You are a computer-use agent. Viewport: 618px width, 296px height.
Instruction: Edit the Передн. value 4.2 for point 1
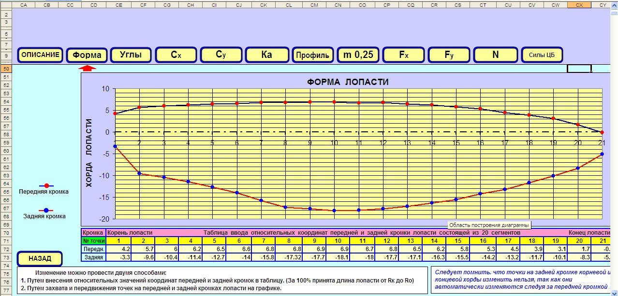point(118,249)
